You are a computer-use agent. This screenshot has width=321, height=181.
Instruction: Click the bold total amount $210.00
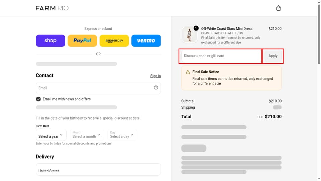(273, 117)
